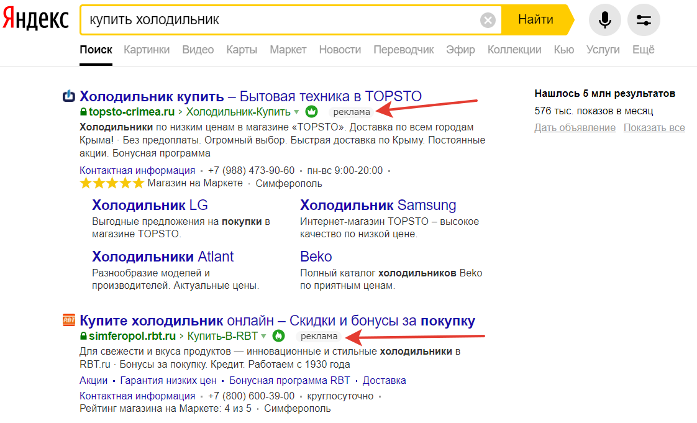Switch to the Кью tab
This screenshot has width=697, height=423.
point(564,50)
